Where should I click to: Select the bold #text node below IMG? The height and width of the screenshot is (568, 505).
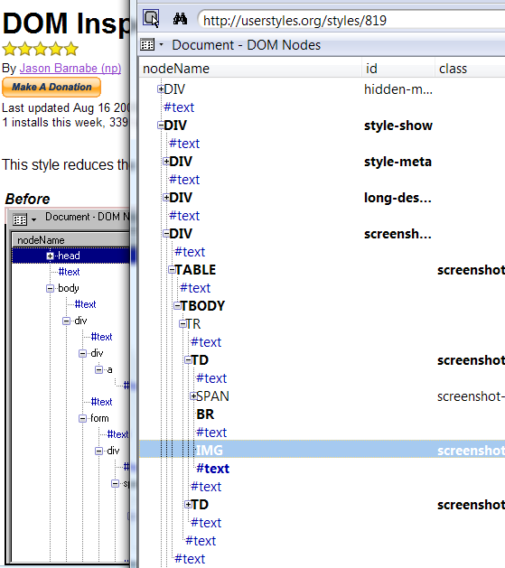212,469
